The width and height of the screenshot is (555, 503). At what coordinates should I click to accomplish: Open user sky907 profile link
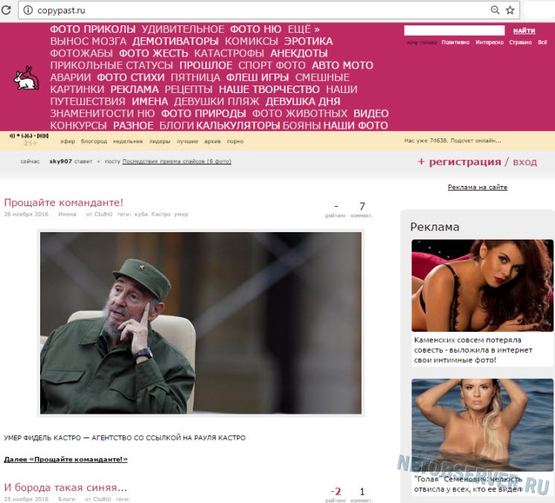(x=60, y=161)
